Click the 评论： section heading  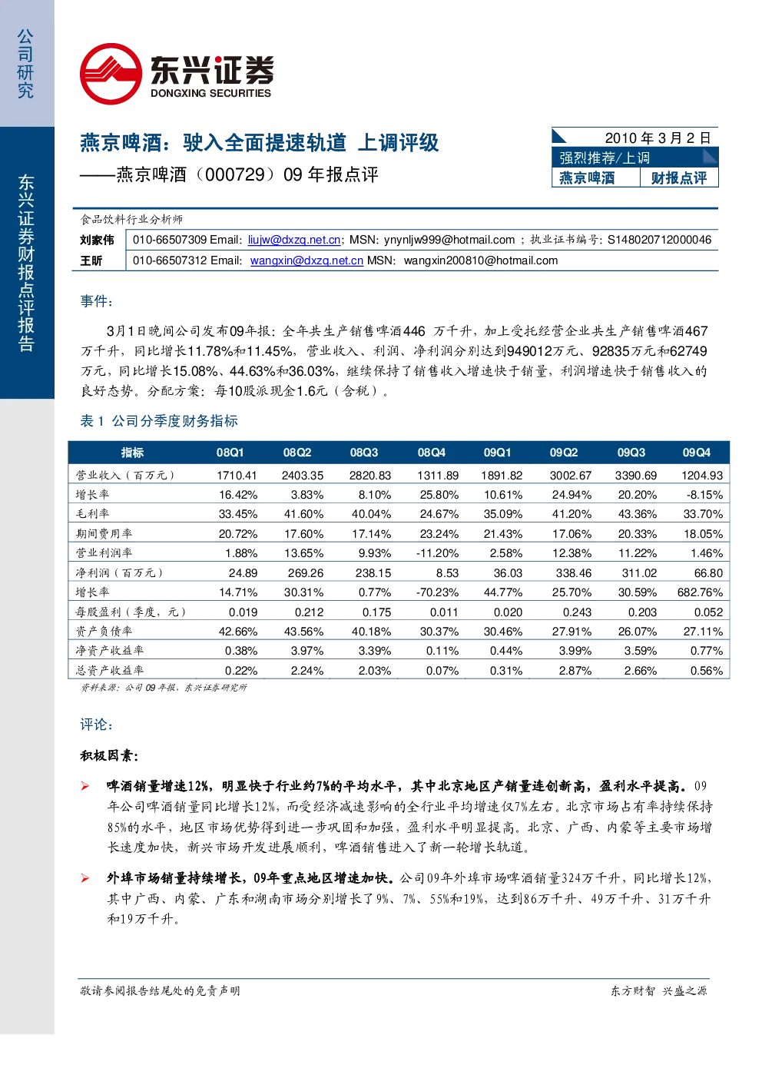[x=97, y=725]
